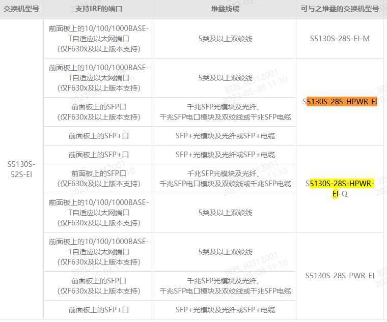Click the 支持IRF的端口 column header
This screenshot has height=322, width=387.
click(x=99, y=9)
